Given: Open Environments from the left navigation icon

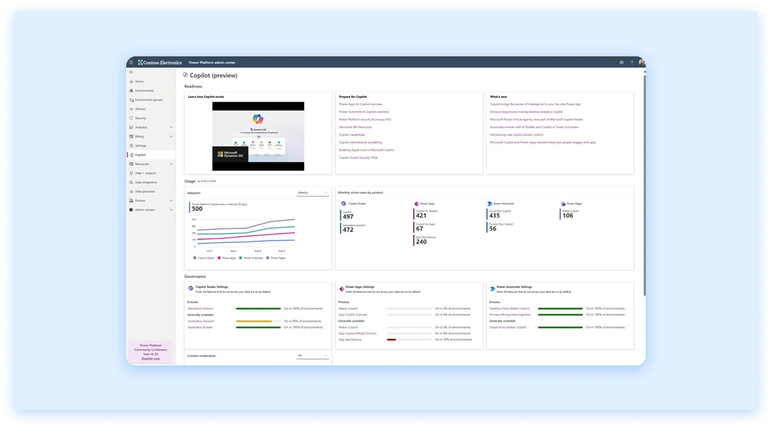Looking at the screenshot, I should [x=132, y=90].
